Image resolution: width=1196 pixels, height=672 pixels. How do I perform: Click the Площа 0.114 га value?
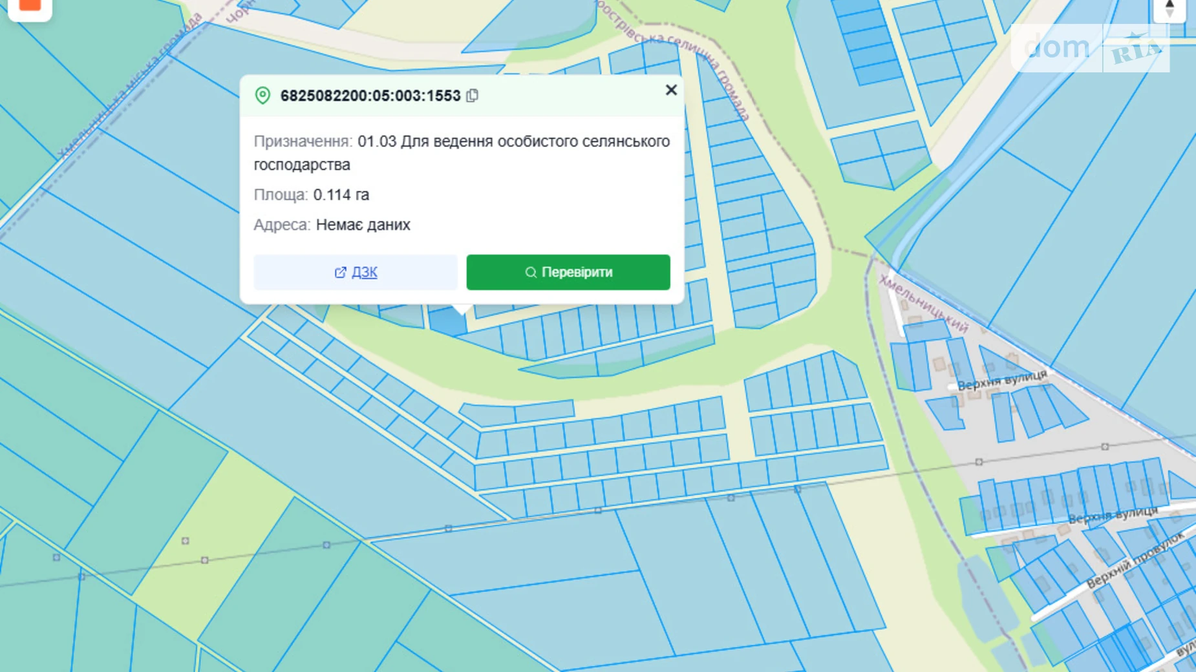[x=341, y=194]
